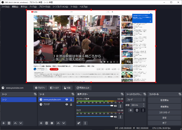The width and height of the screenshot is (182, 130).
Task: Remove transition with trash icon
Action: (x=137, y=110)
